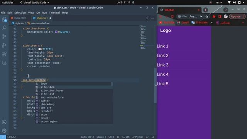The height and width of the screenshot is (139, 247).
Task: Open the YouTube bookmark
Action: click(167, 23)
